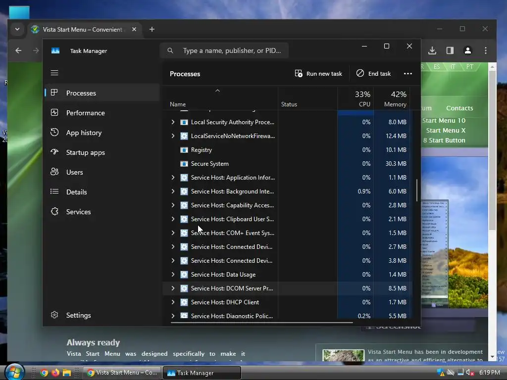The image size is (507, 380).
Task: Switch to App history page
Action: (102, 133)
